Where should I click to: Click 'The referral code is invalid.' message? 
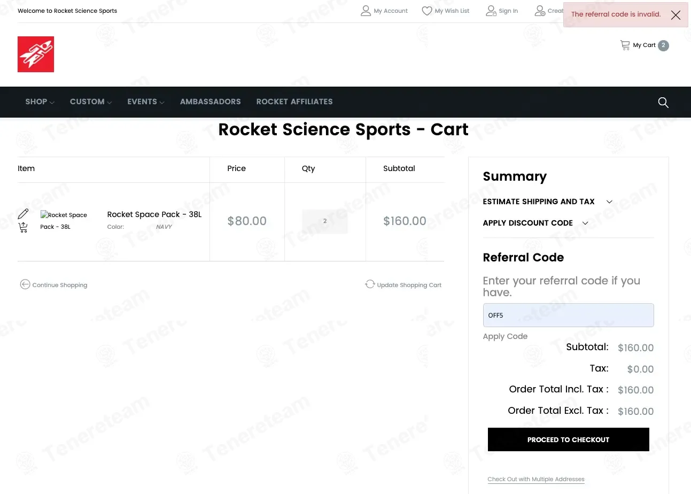coord(616,14)
